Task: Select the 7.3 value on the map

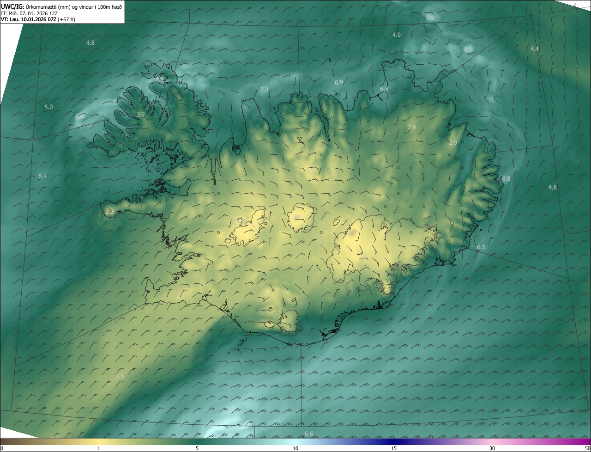Action: pyautogui.click(x=264, y=89)
